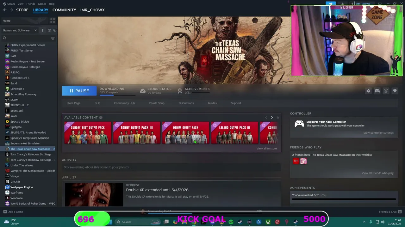Close the Available Content section
This screenshot has width=405, height=227.
[x=278, y=118]
